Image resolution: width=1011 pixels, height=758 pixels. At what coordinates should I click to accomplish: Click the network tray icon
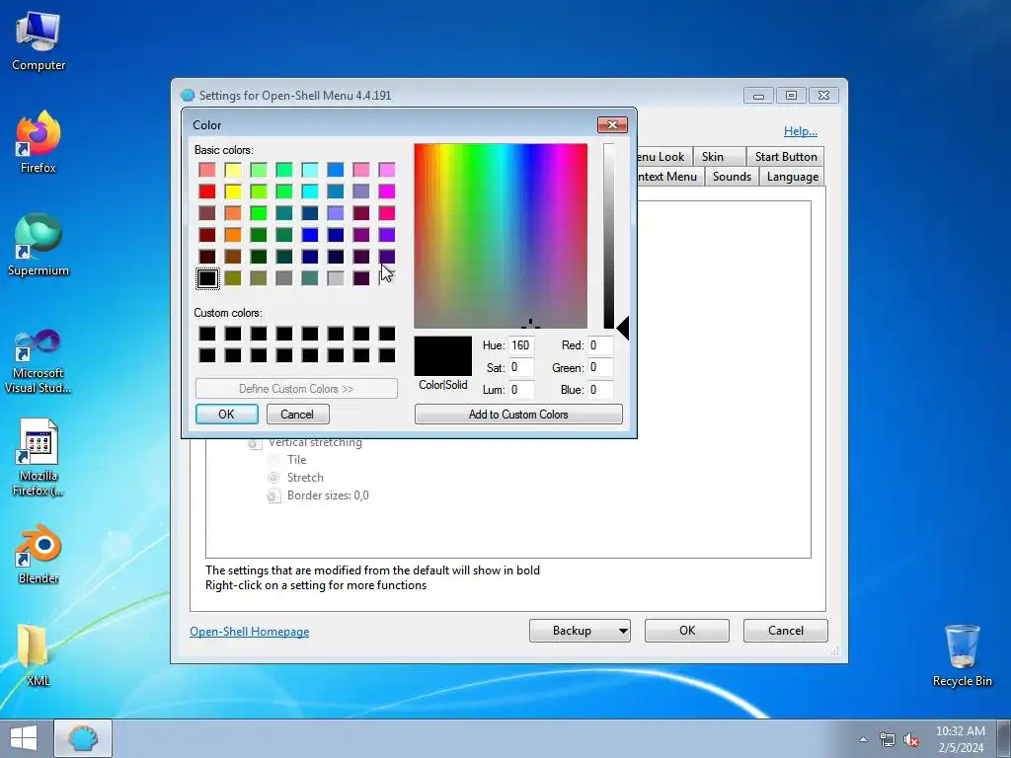click(x=888, y=739)
